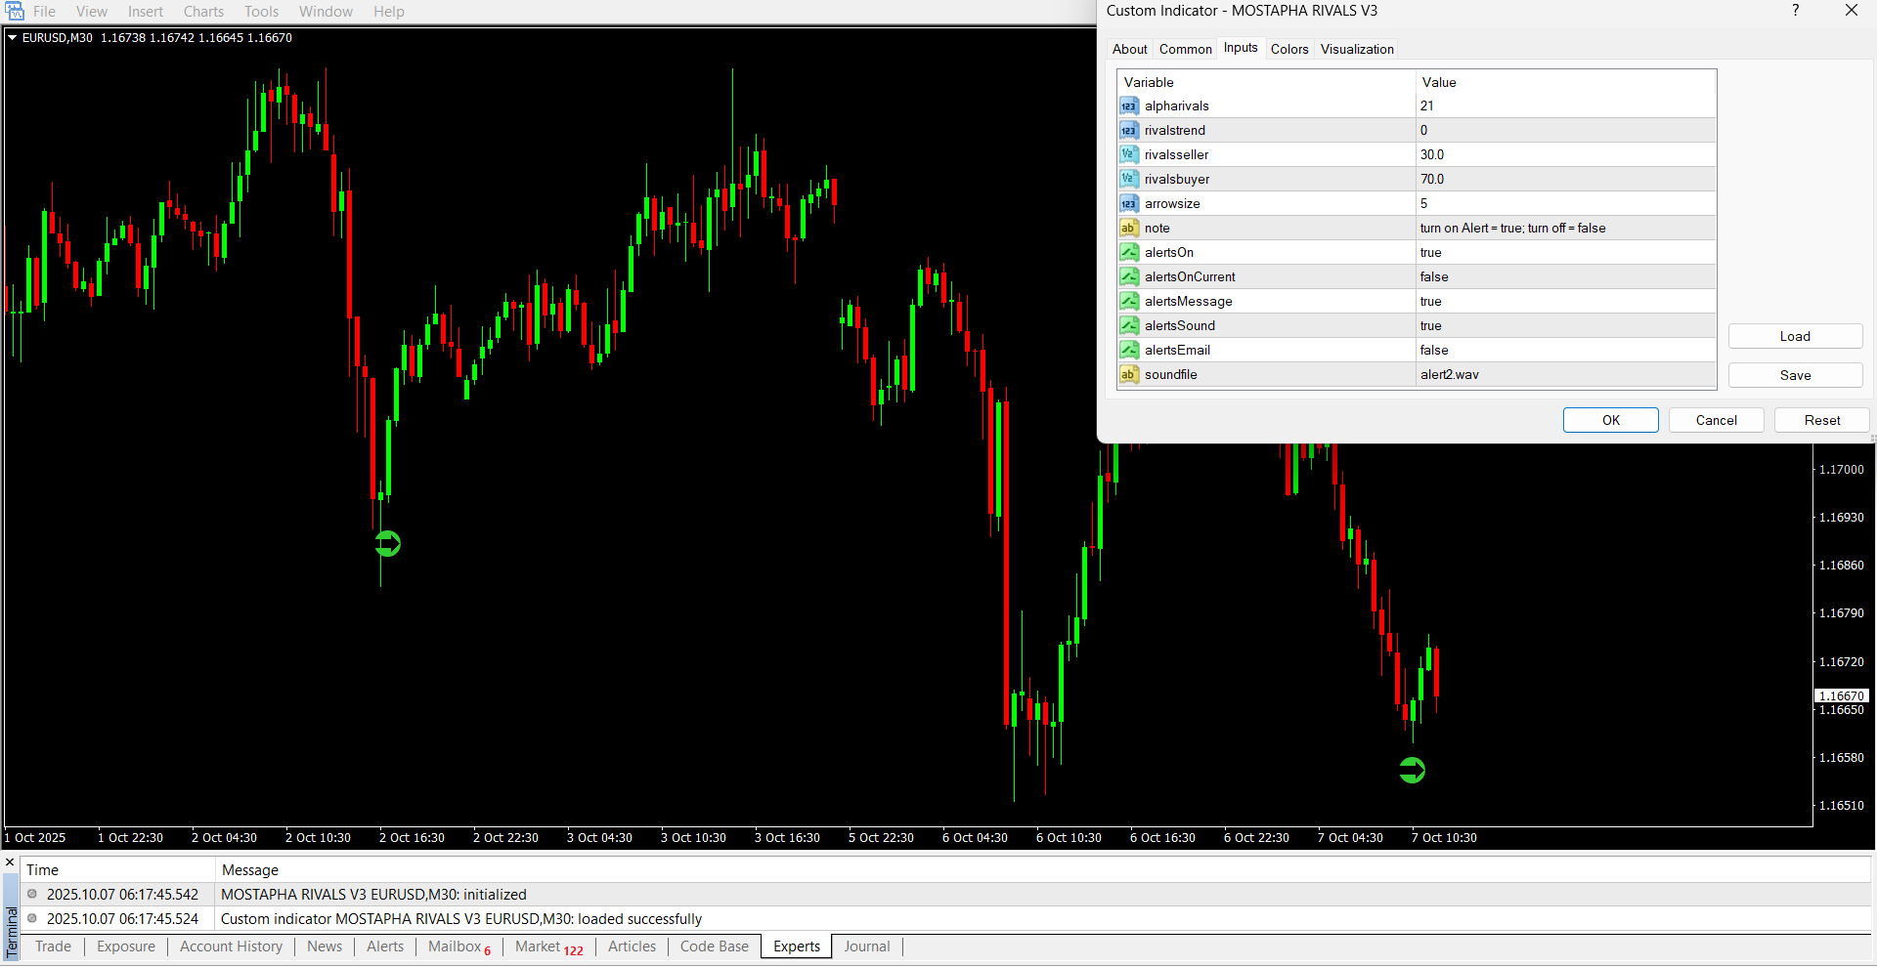Click the green arrow signal near 7 Oct

tap(1412, 771)
